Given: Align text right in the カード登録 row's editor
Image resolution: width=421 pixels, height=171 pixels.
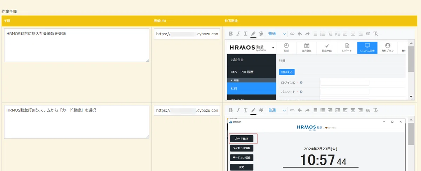Looking at the screenshot, I should pos(361,110).
